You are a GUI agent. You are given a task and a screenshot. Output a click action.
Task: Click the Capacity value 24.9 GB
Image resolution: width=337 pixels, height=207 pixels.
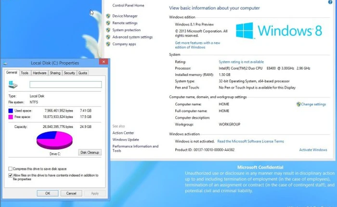86,127
